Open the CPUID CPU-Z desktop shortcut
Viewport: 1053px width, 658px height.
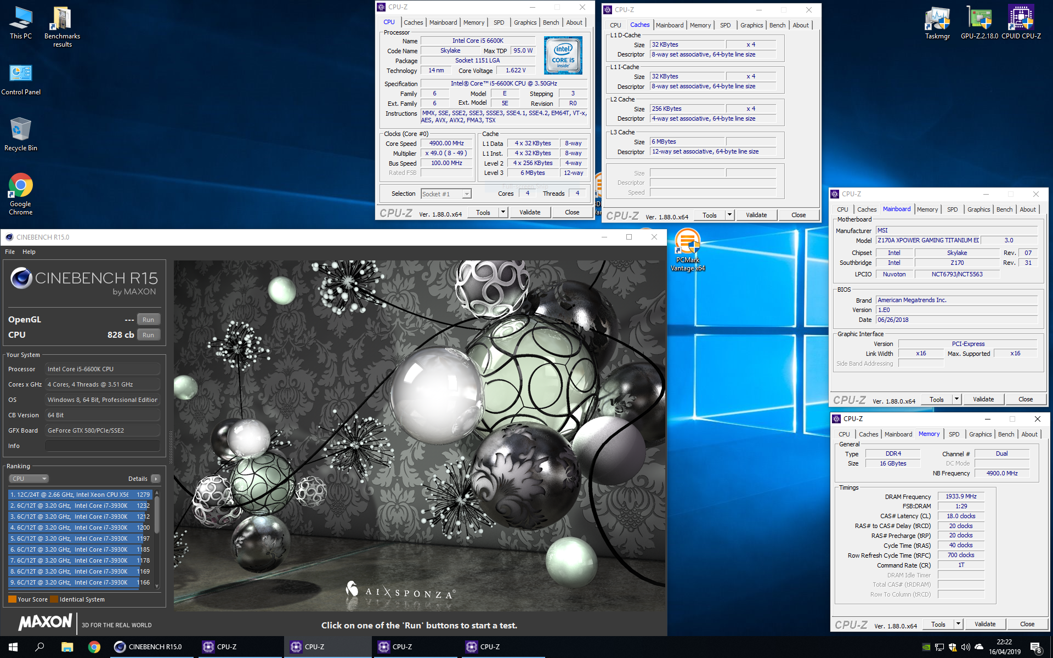pyautogui.click(x=1021, y=23)
